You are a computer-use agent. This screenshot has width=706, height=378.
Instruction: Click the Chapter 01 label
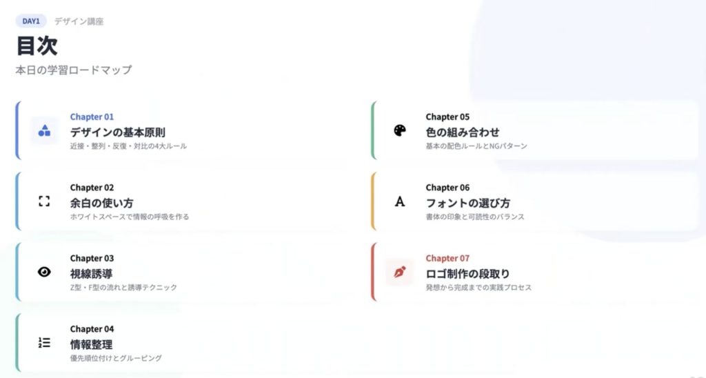click(x=92, y=117)
